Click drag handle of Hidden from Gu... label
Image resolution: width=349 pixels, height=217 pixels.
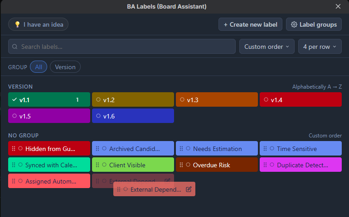click(14, 148)
